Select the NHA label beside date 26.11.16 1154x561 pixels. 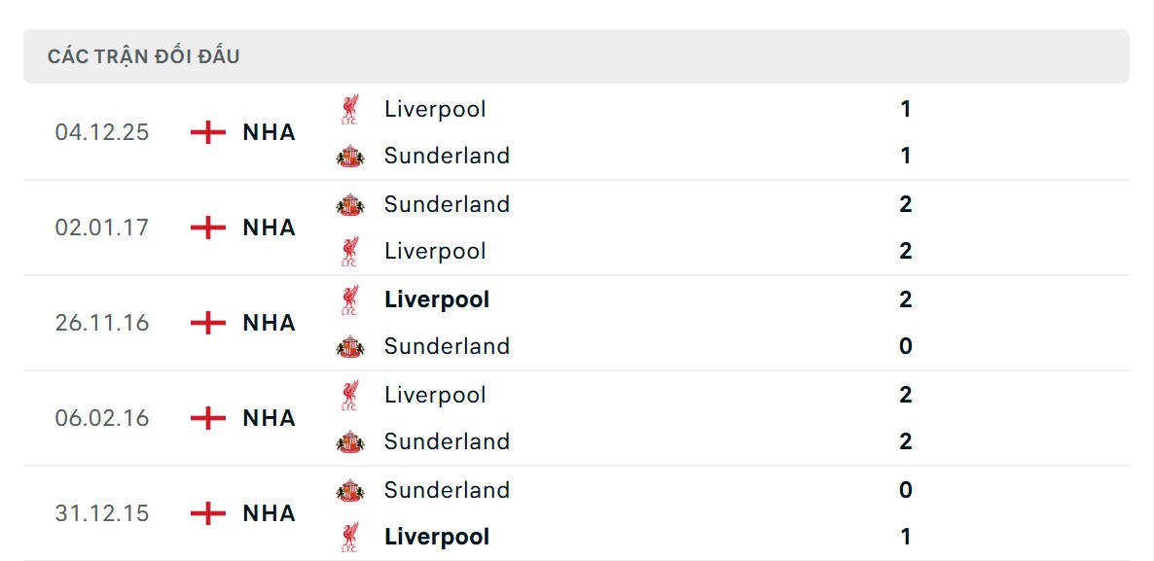[268, 323]
